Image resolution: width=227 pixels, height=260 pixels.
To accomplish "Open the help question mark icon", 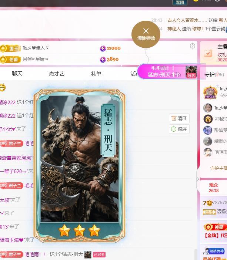I will point(193,46).
